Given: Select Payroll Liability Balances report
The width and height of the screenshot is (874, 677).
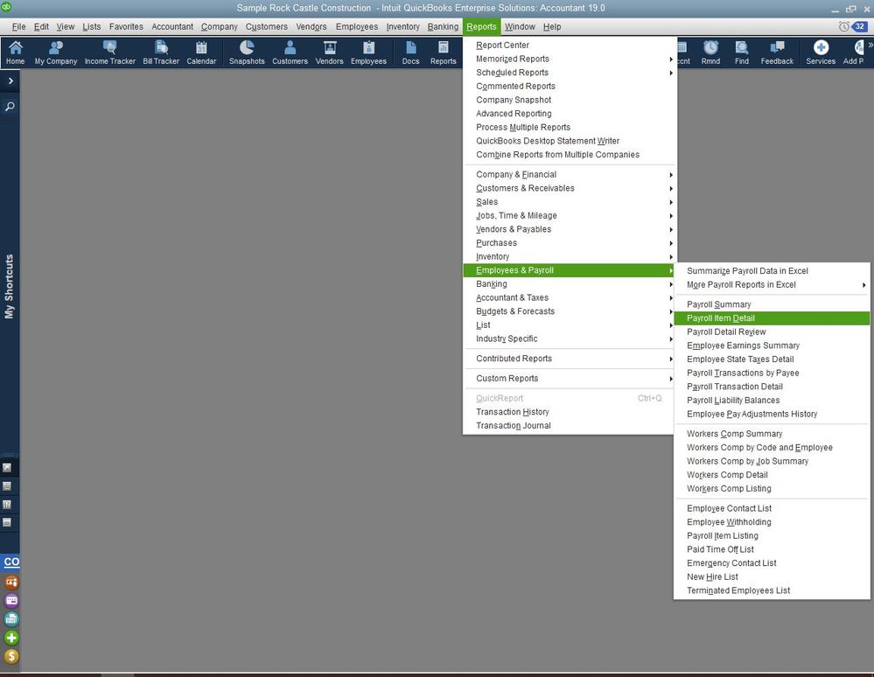Looking at the screenshot, I should tap(772, 400).
